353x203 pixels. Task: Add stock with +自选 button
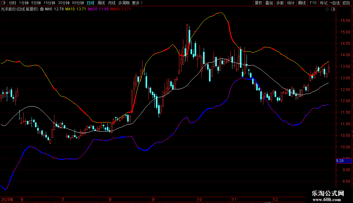point(335,3)
